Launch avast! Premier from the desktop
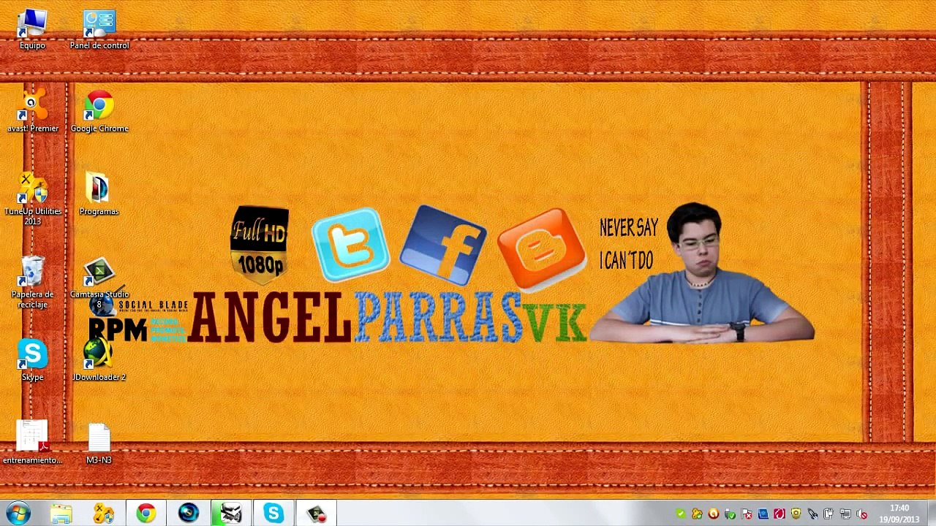Image resolution: width=936 pixels, height=526 pixels. click(32, 112)
